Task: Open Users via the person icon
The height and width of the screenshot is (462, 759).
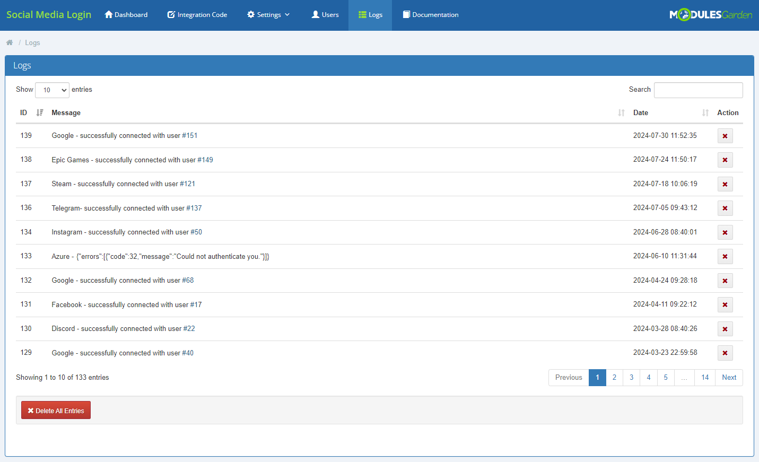Action: 316,14
